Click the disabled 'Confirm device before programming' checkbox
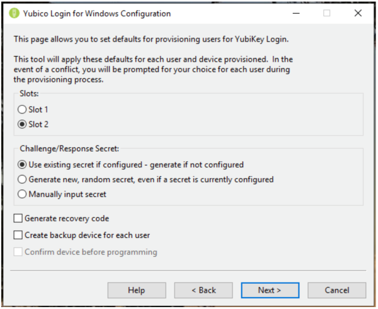 pos(18,252)
